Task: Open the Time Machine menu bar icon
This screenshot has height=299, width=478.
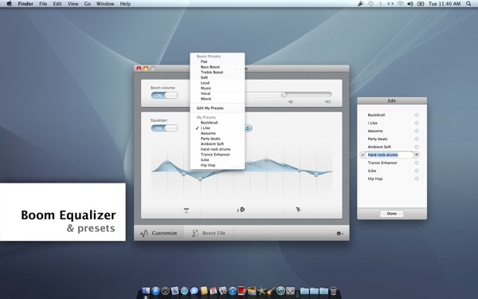Action: point(370,4)
